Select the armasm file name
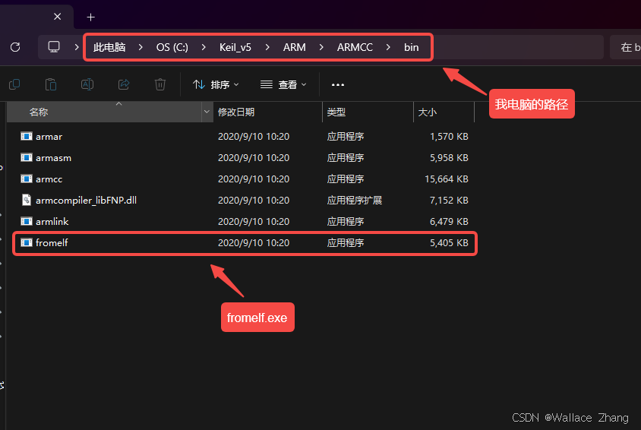Viewport: 641px width, 430px height. coord(54,158)
